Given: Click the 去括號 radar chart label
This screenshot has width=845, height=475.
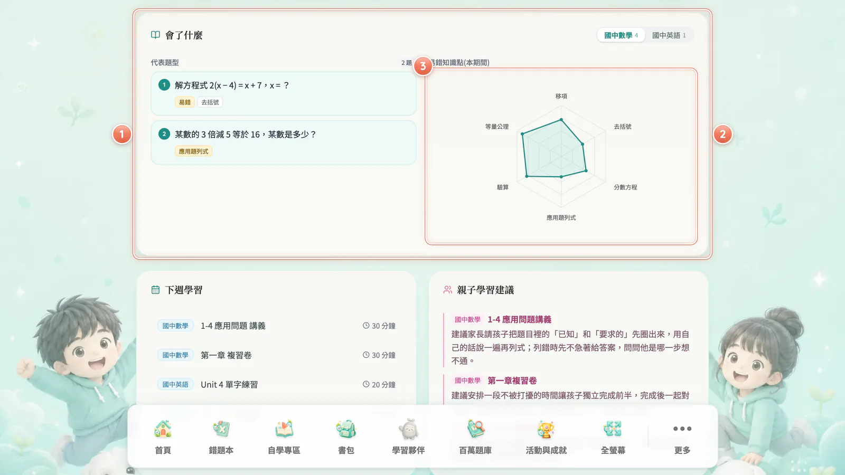Looking at the screenshot, I should click(x=623, y=127).
